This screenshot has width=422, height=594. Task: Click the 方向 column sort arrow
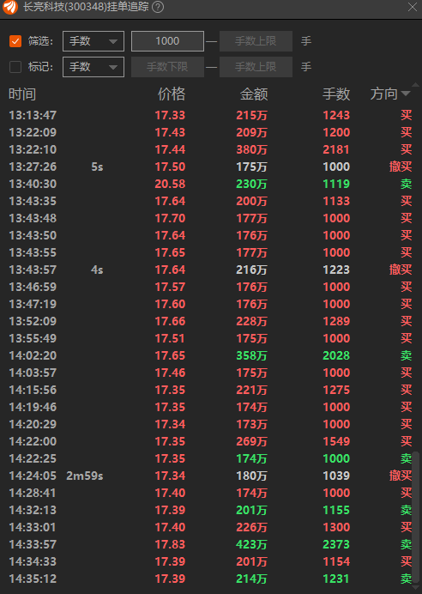point(406,94)
